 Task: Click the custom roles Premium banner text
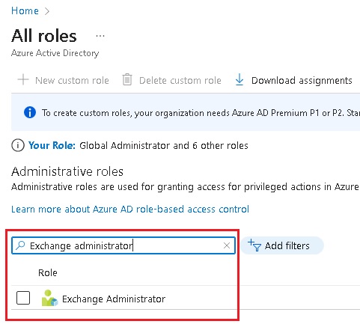(x=201, y=113)
